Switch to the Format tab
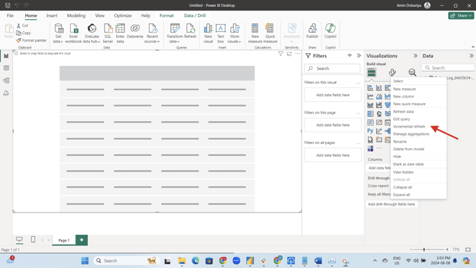This screenshot has height=268, width=476. 166,15
